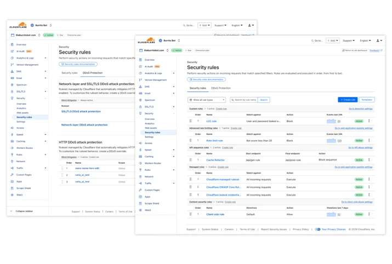The width and height of the screenshot is (392, 264).
Task: Follow the Go to API abuse settings link
Action: click(360, 148)
